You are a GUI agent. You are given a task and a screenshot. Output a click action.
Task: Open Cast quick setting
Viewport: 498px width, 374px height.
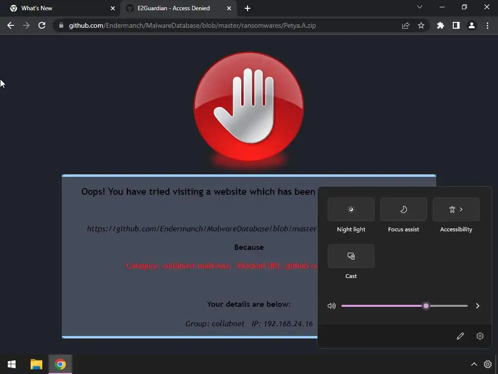pos(351,256)
